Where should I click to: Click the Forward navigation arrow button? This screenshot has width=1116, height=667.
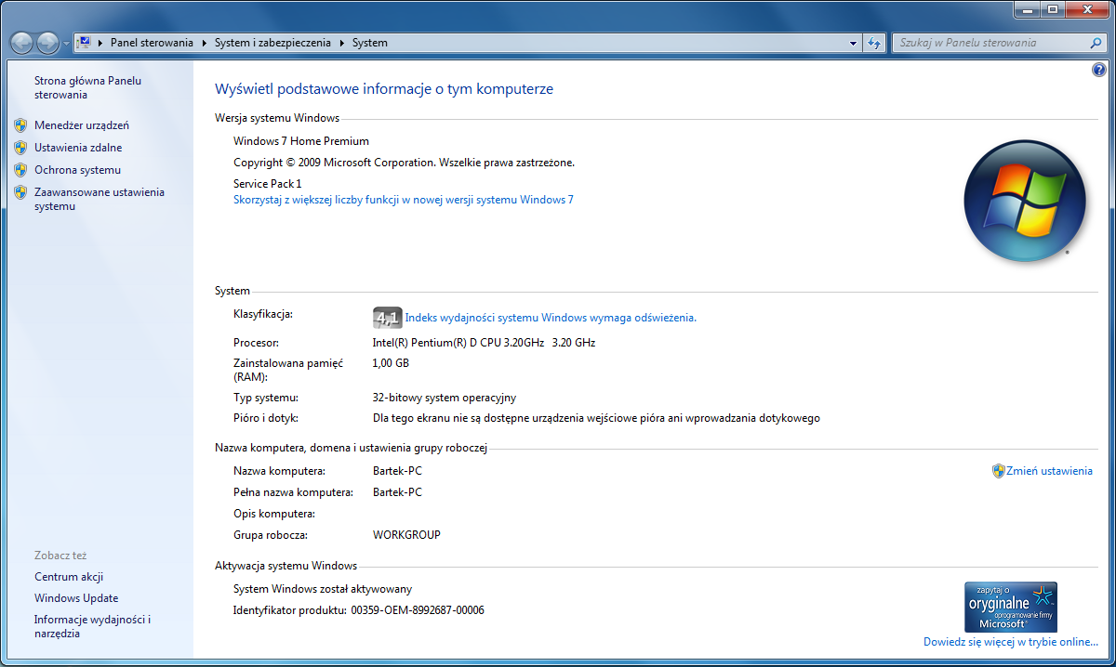(47, 43)
